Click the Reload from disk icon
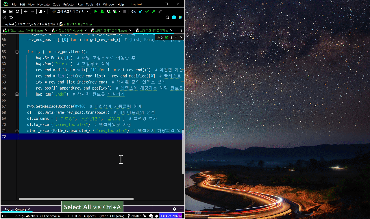Image resolution: width=370 pixels, height=219 pixels. click(17, 11)
